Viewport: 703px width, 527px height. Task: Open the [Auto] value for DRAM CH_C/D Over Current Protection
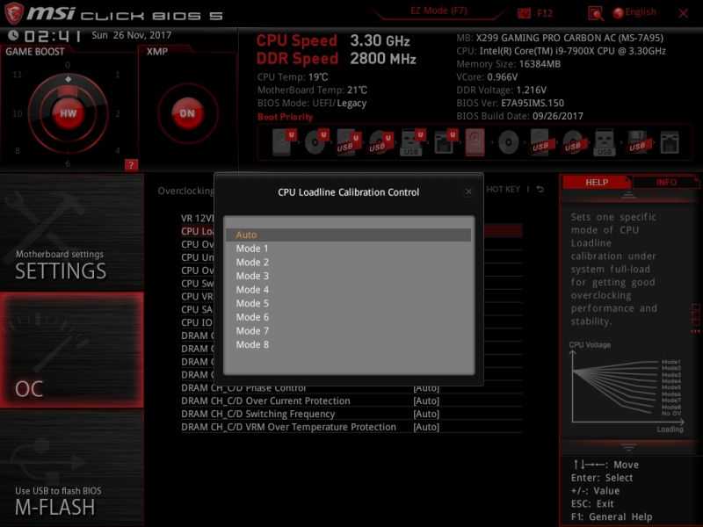[426, 401]
